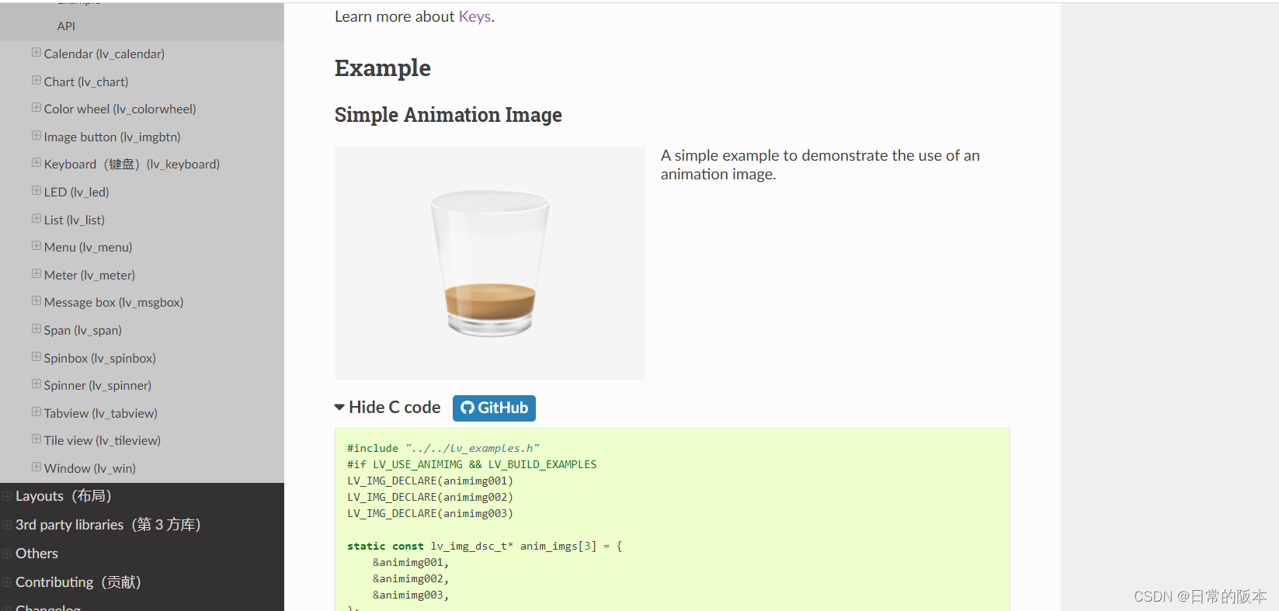Open the 3rd party libraries section
The image size is (1279, 611).
click(108, 524)
